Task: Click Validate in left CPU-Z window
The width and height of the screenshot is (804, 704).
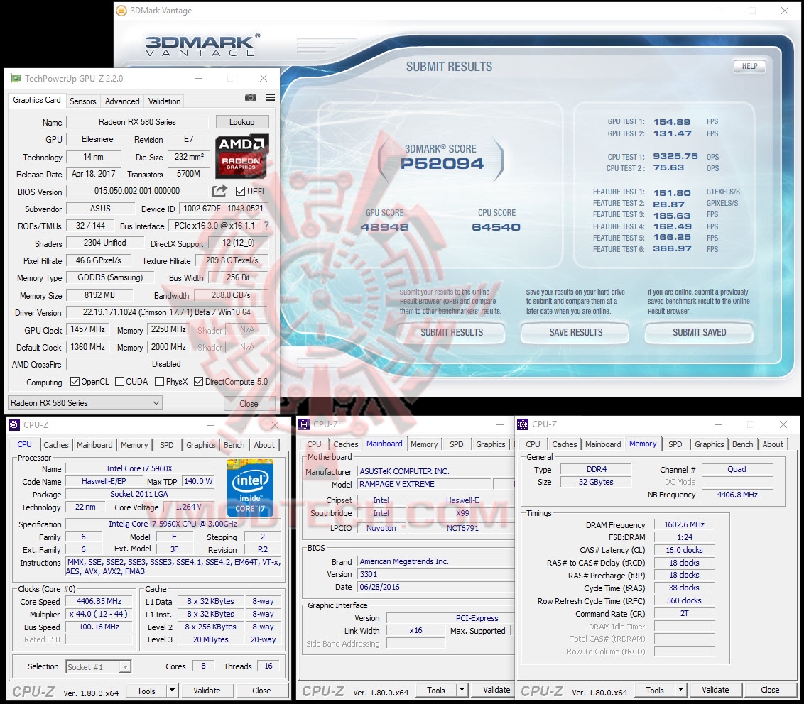Action: point(207,691)
